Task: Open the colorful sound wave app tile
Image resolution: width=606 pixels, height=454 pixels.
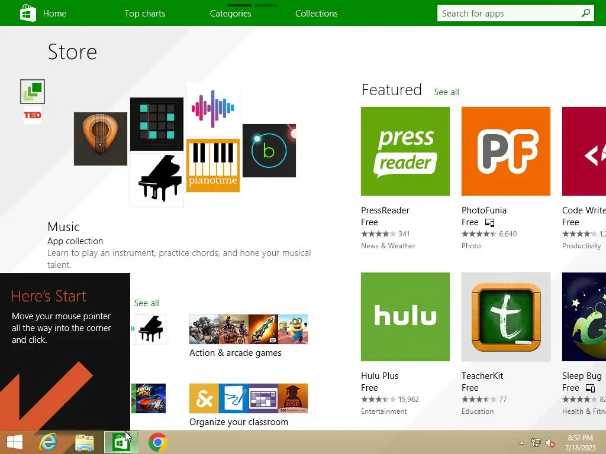Action: [x=213, y=109]
